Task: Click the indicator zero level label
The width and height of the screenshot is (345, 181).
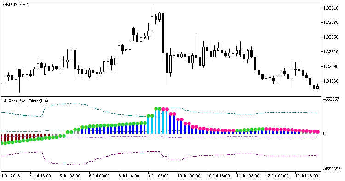Action: (x=324, y=134)
